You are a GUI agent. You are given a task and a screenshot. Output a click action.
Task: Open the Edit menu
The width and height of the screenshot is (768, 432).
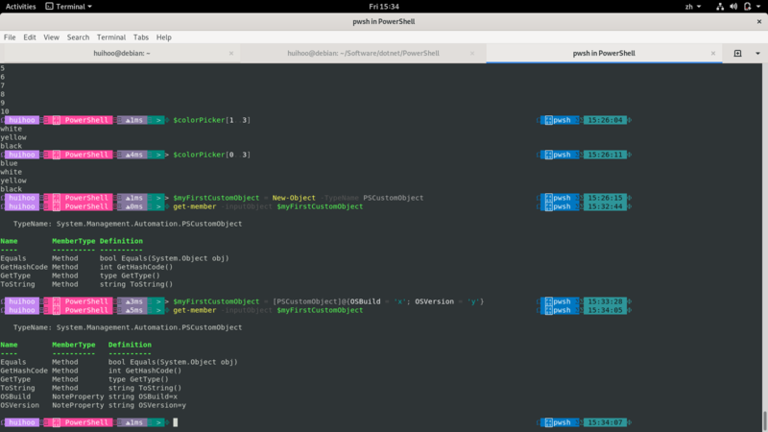click(x=30, y=37)
